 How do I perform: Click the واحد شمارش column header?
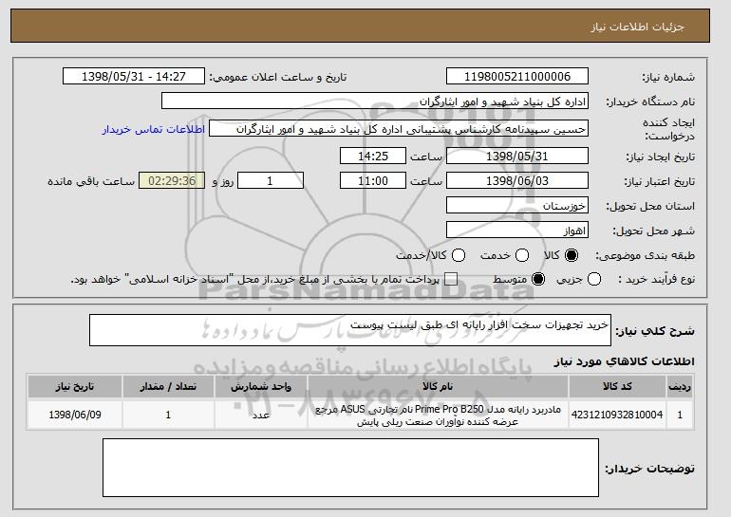pyautogui.click(x=261, y=387)
